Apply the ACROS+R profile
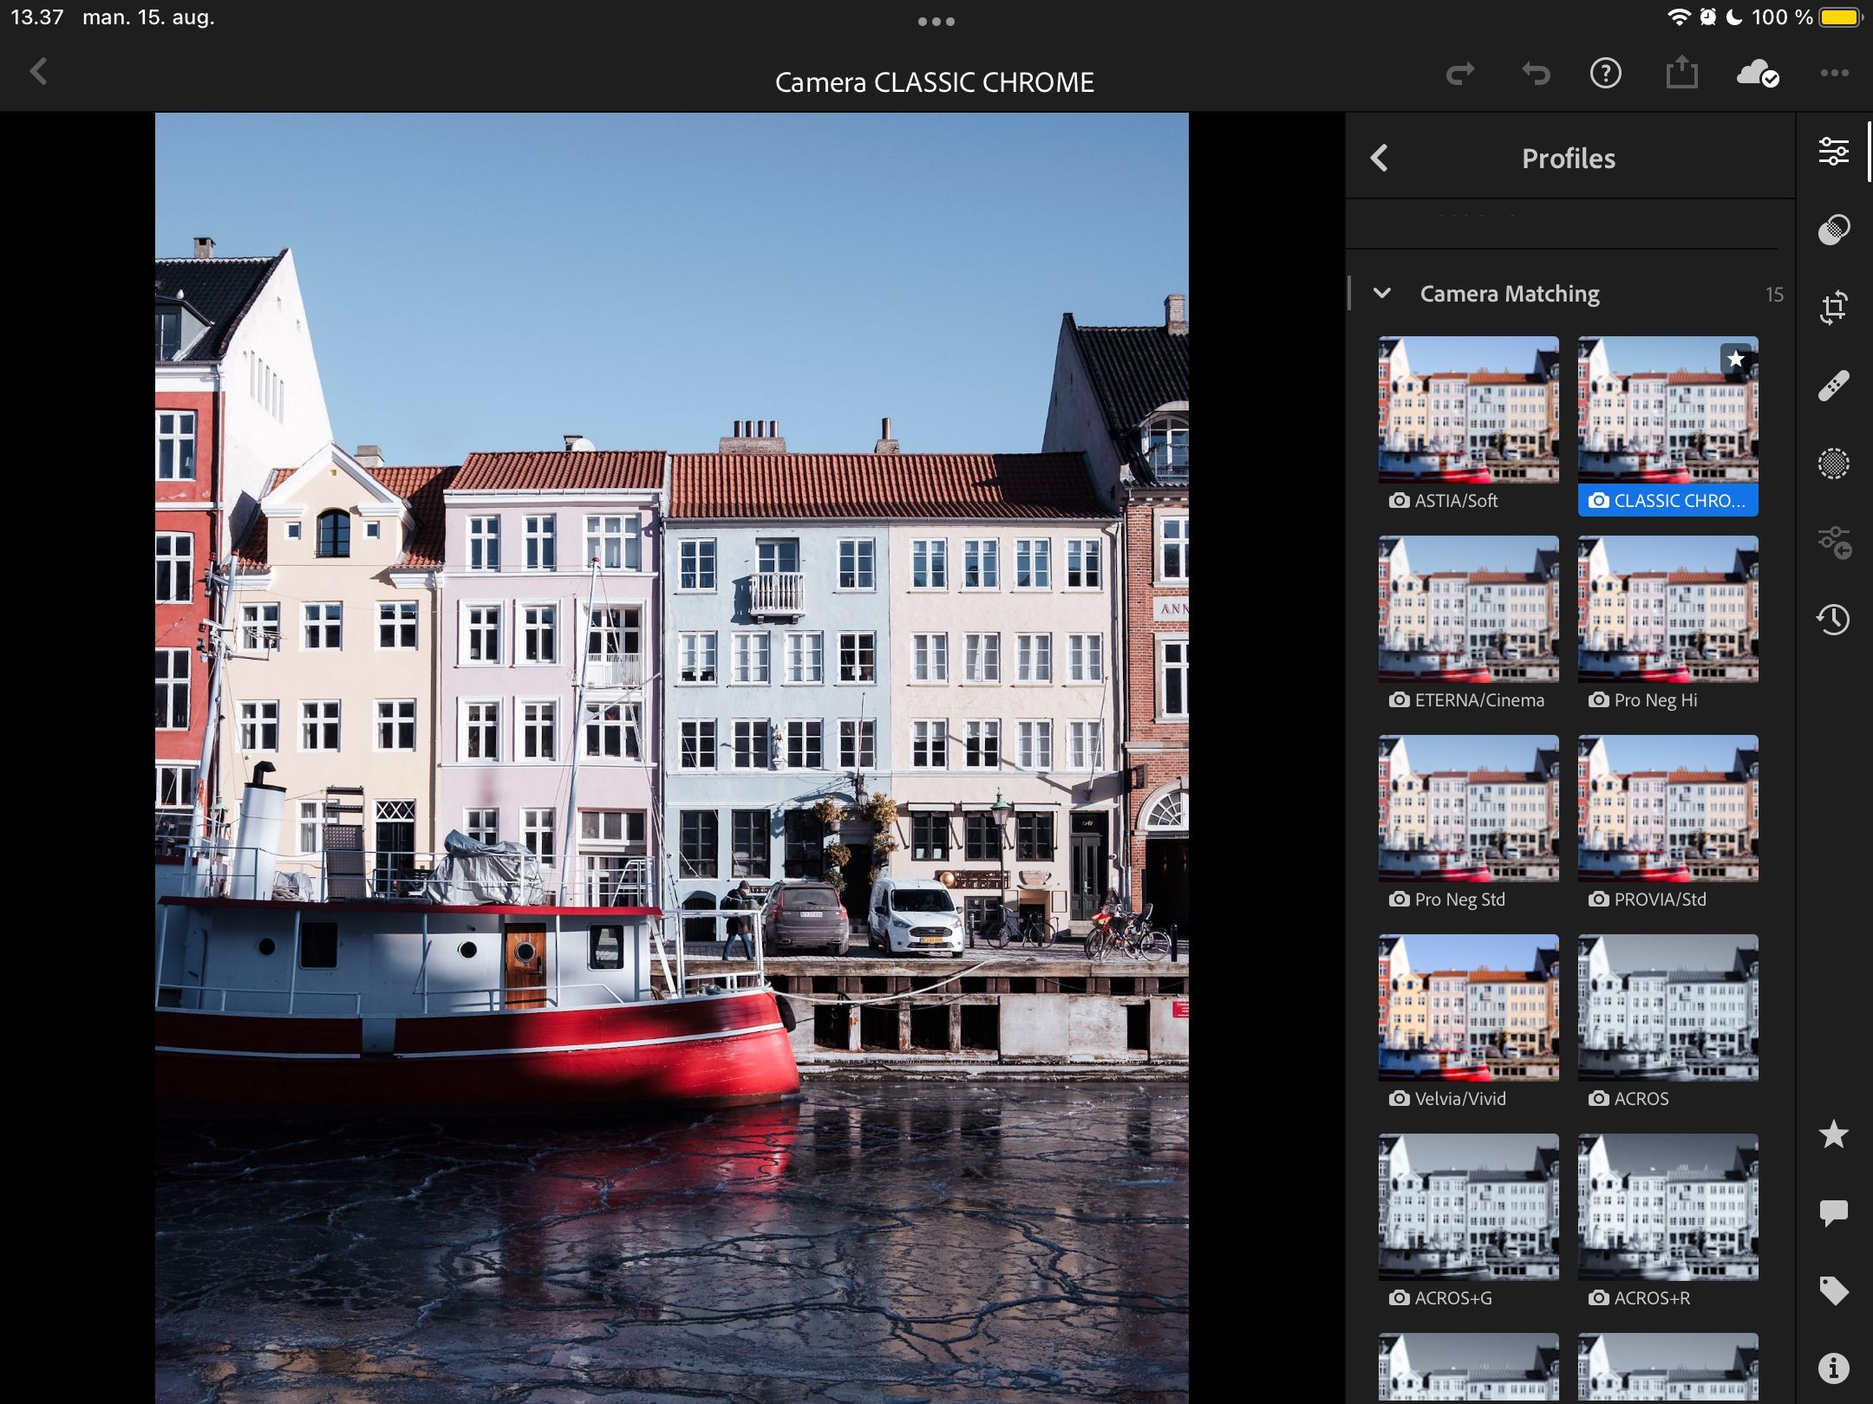Image resolution: width=1873 pixels, height=1404 pixels. click(1668, 1207)
